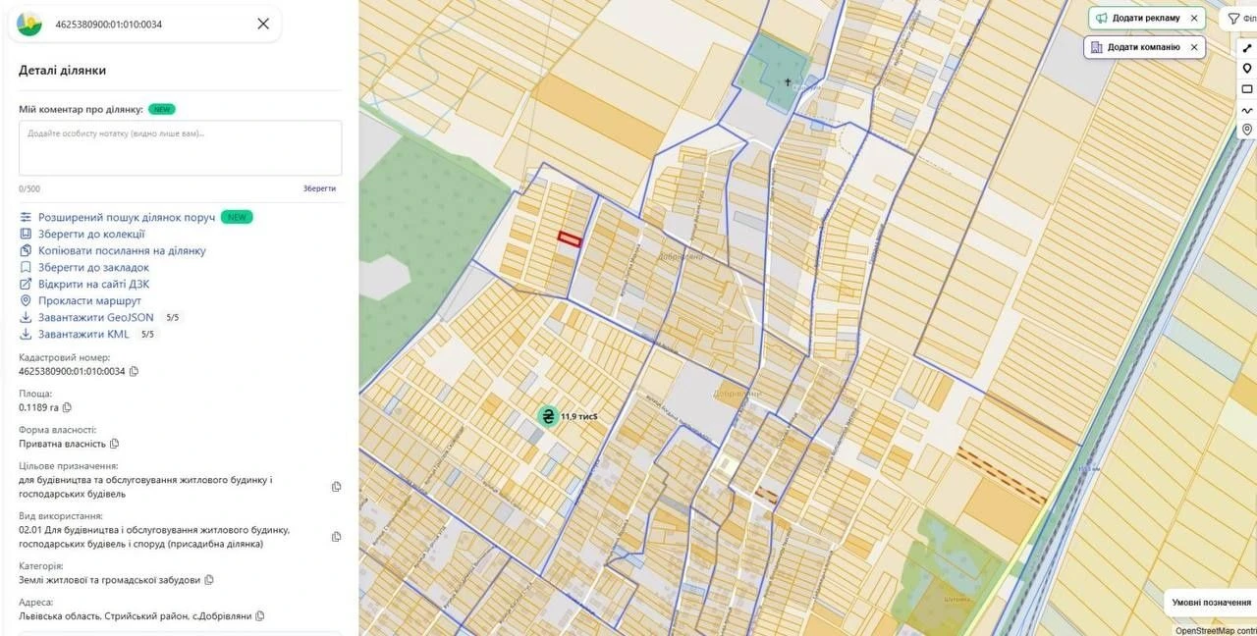Copy the cadastral number with copy icon
This screenshot has height=636, width=1257.
tap(135, 371)
